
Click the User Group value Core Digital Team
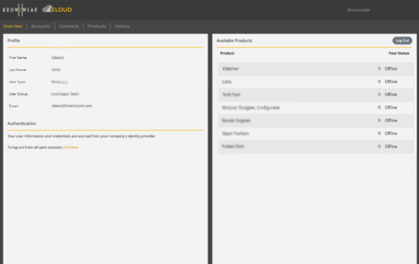[65, 94]
